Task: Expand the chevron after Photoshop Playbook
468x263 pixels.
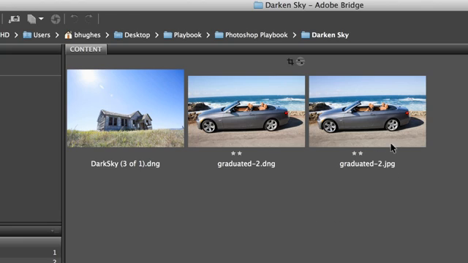Action: point(294,35)
